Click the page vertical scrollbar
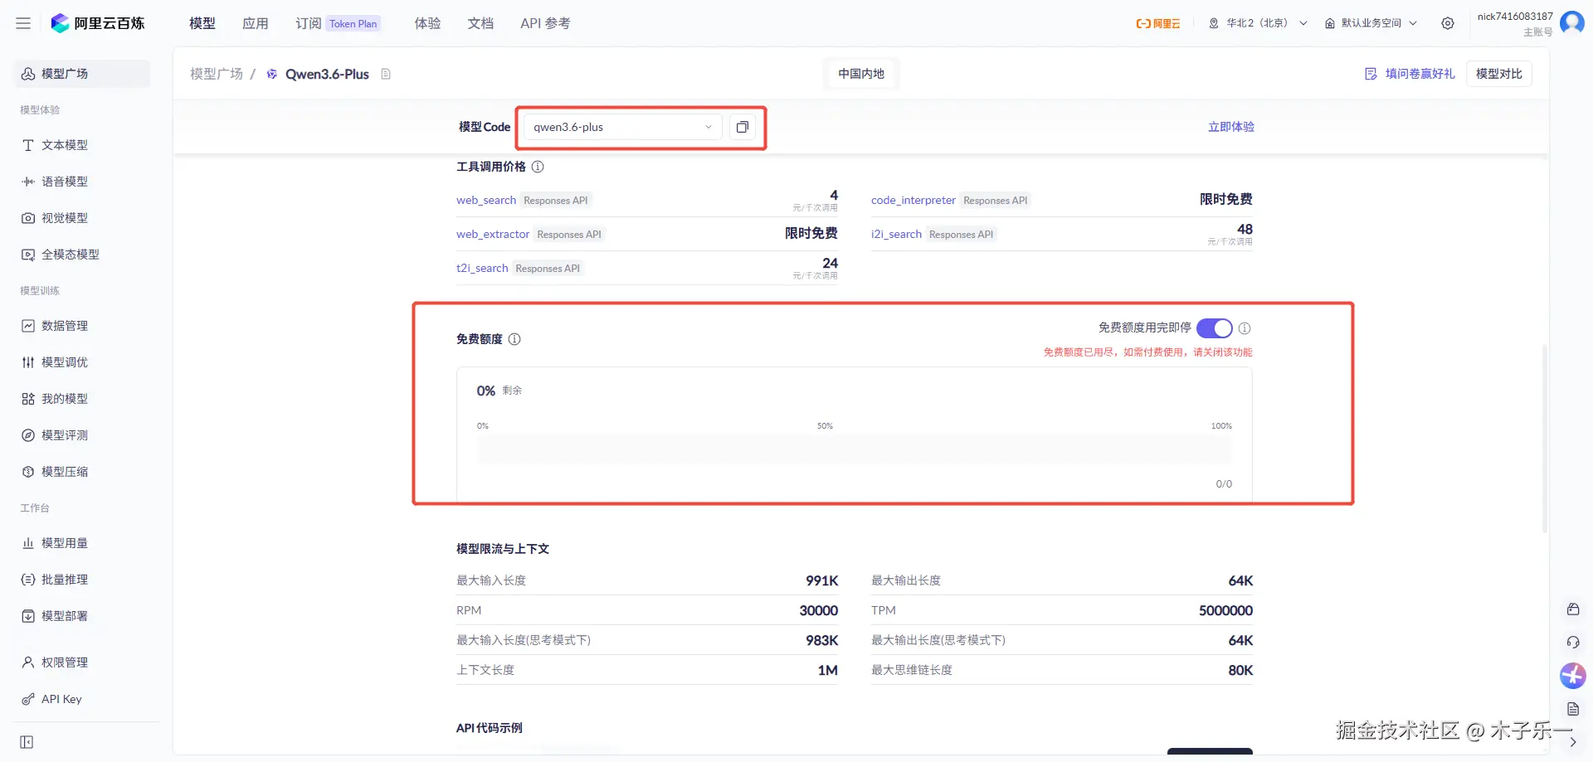 [x=1545, y=439]
